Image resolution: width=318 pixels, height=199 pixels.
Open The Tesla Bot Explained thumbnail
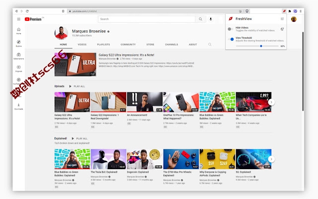coord(108,159)
